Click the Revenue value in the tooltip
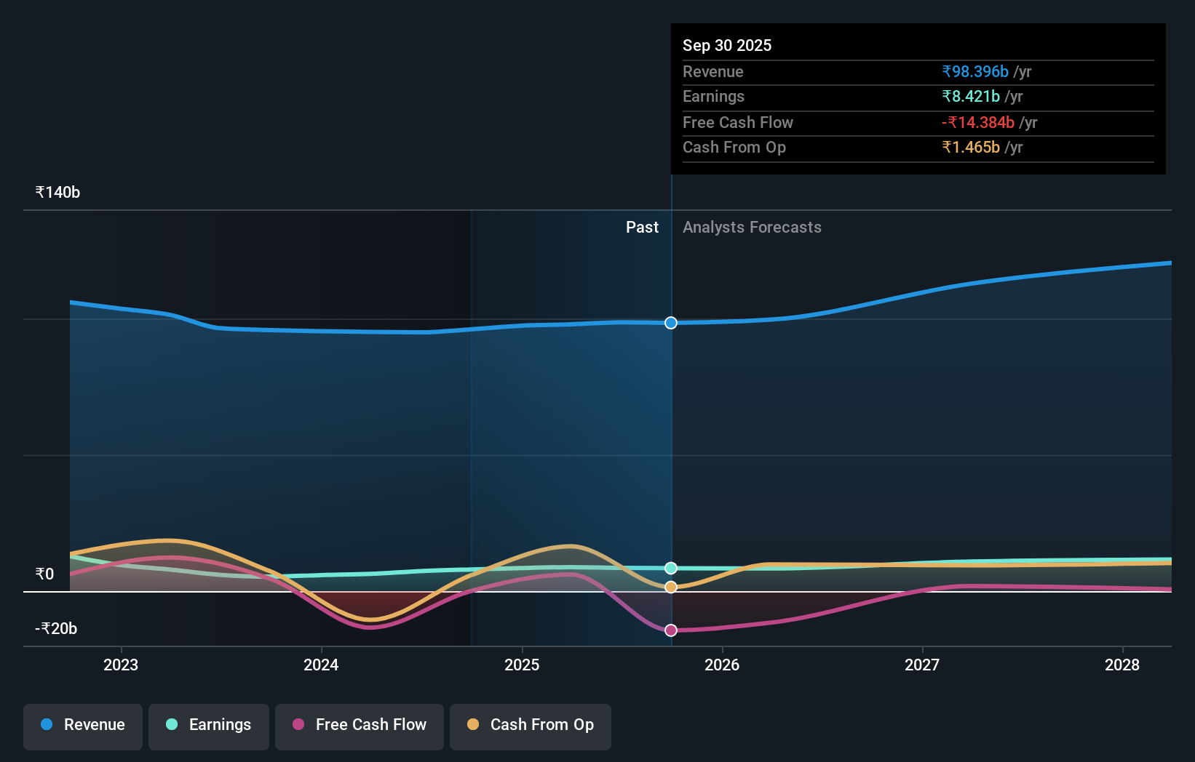The width and height of the screenshot is (1195, 762). [x=976, y=71]
